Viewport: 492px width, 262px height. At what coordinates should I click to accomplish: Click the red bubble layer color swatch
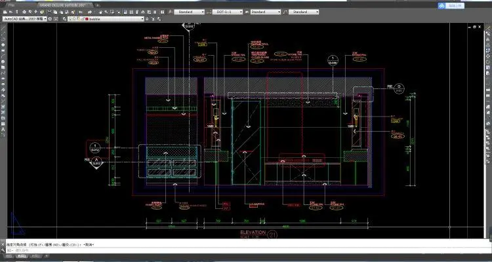(x=87, y=19)
